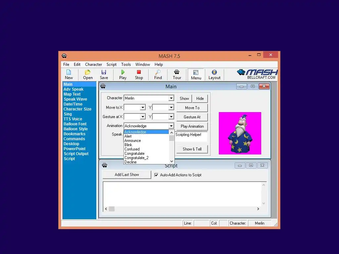Select Acknowledge in the animation list
339x254 pixels.
(146, 132)
